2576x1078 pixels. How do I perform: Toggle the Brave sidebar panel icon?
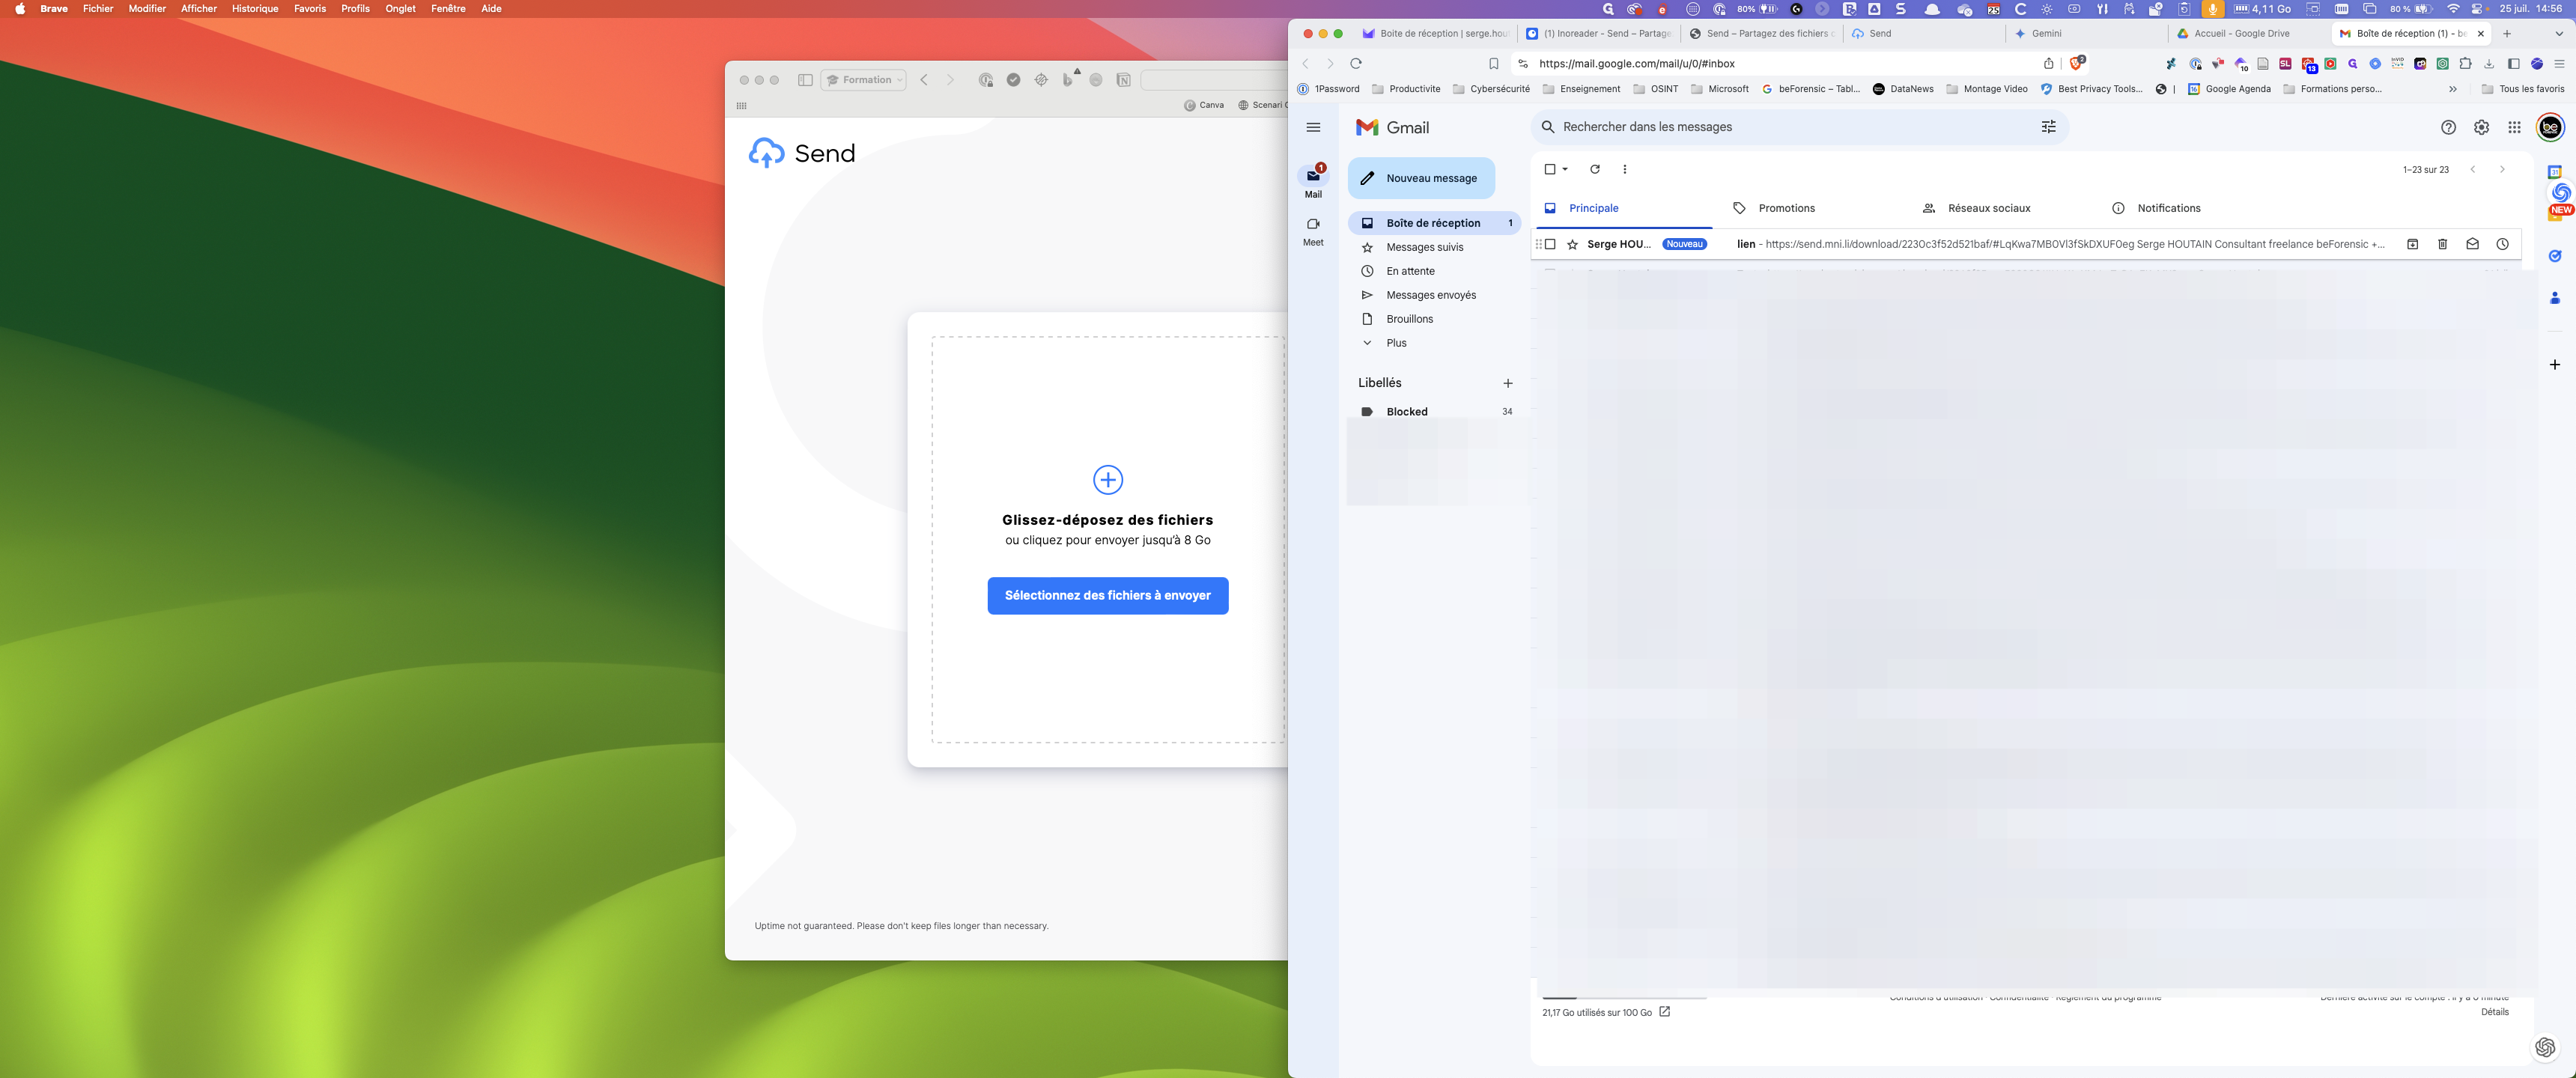click(x=2513, y=63)
